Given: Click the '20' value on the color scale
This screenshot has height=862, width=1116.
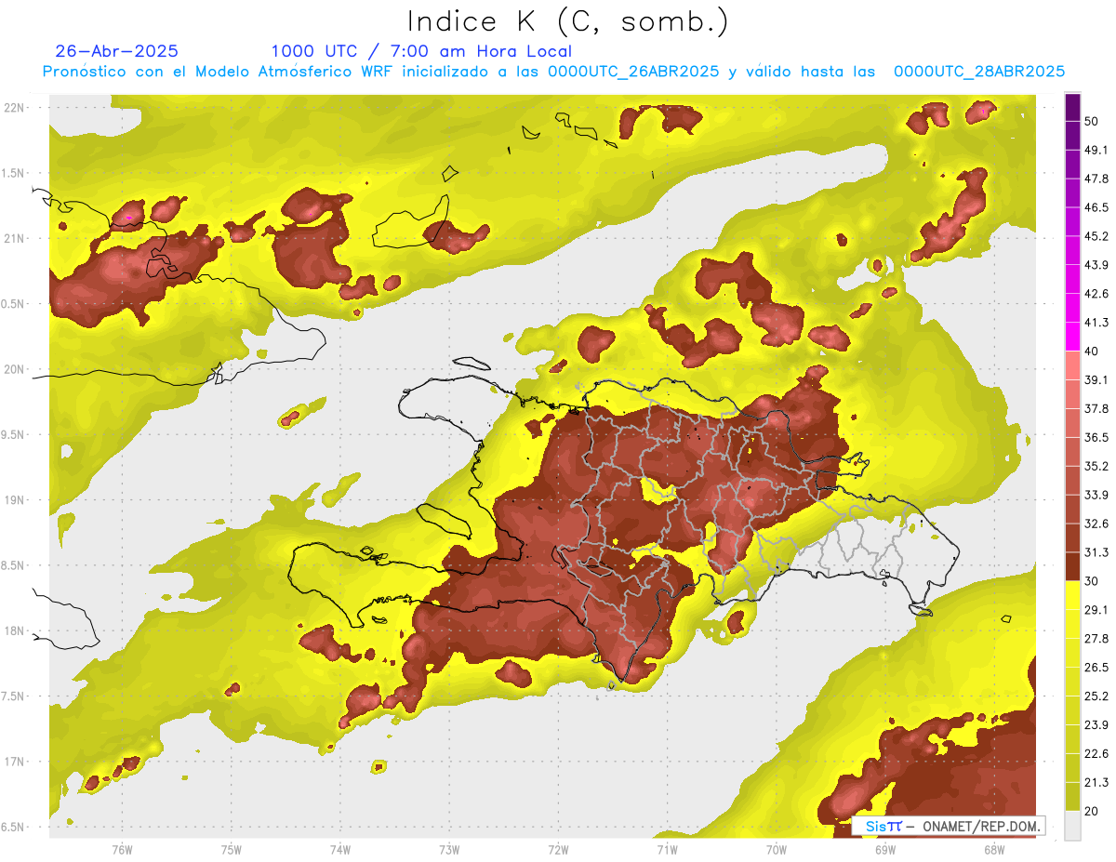Looking at the screenshot, I should pyautogui.click(x=1092, y=812).
